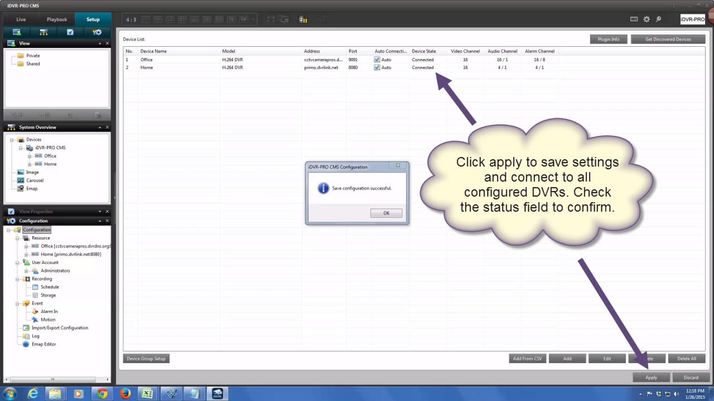714x401 pixels.
Task: Open Plugin Info
Action: point(609,39)
